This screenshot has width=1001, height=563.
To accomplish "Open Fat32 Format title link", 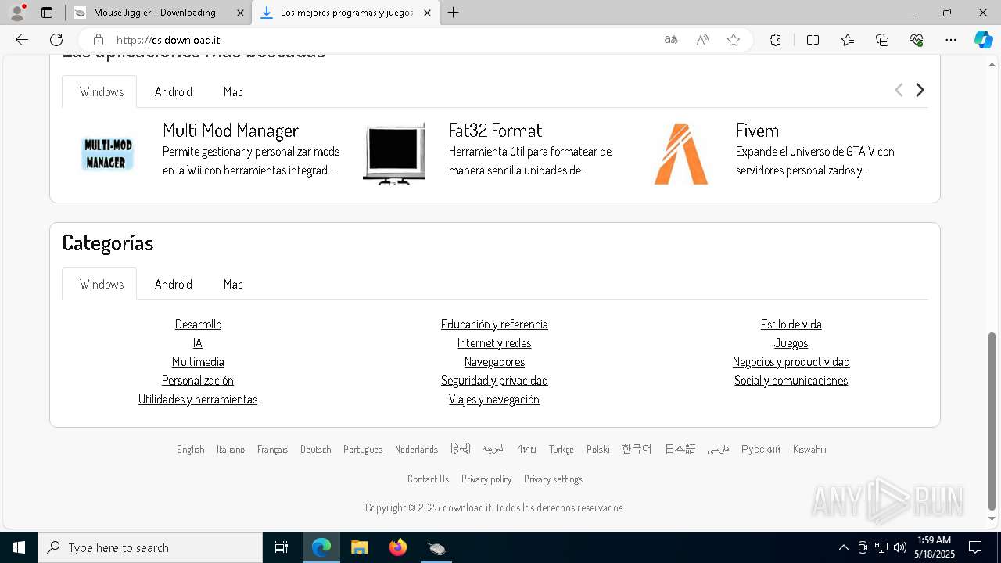I will pyautogui.click(x=495, y=130).
